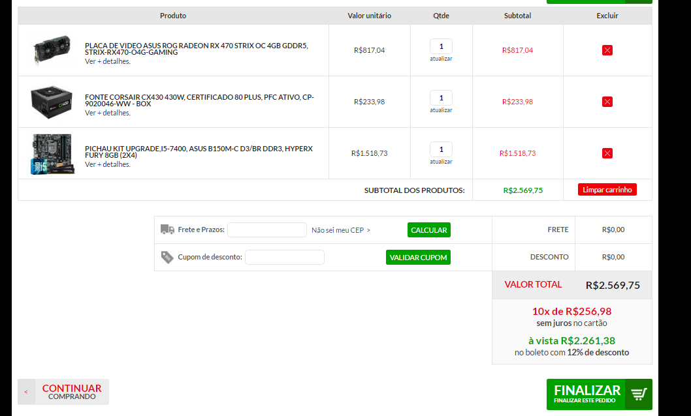Screen dimensions: 691x416
Task: Click atualizar under the Corsair CX430 quantity
Action: click(441, 110)
